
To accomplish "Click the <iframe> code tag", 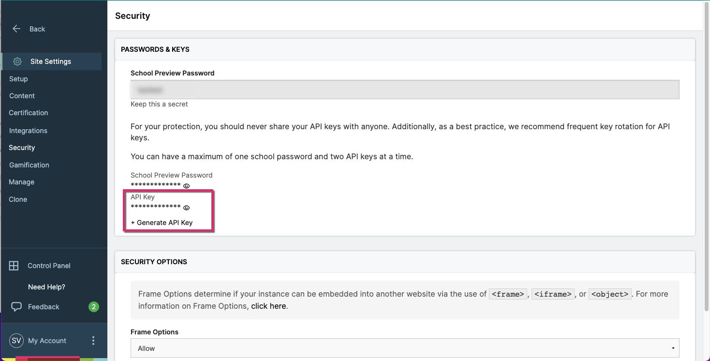I will 552,294.
